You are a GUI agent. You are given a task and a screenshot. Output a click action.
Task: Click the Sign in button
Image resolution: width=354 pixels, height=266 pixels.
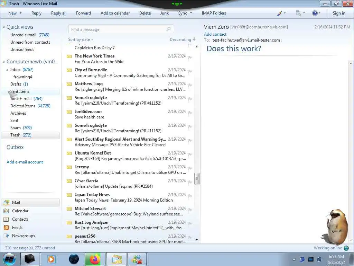[x=339, y=13]
